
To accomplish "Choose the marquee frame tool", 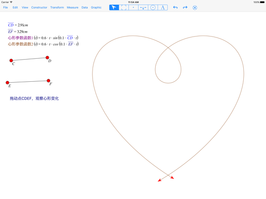I will pos(124,8).
